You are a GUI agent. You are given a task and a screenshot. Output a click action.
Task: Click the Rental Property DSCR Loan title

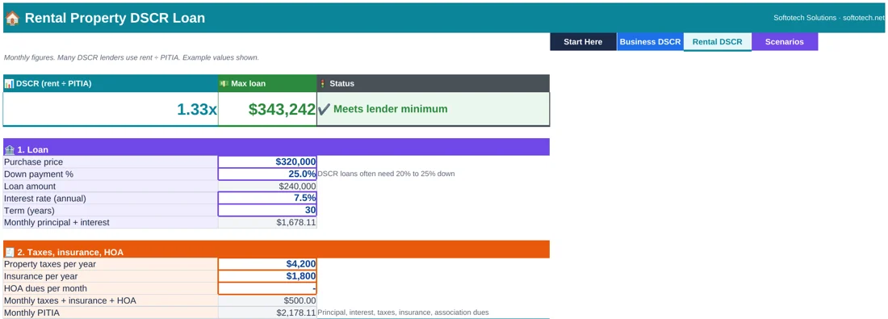115,18
